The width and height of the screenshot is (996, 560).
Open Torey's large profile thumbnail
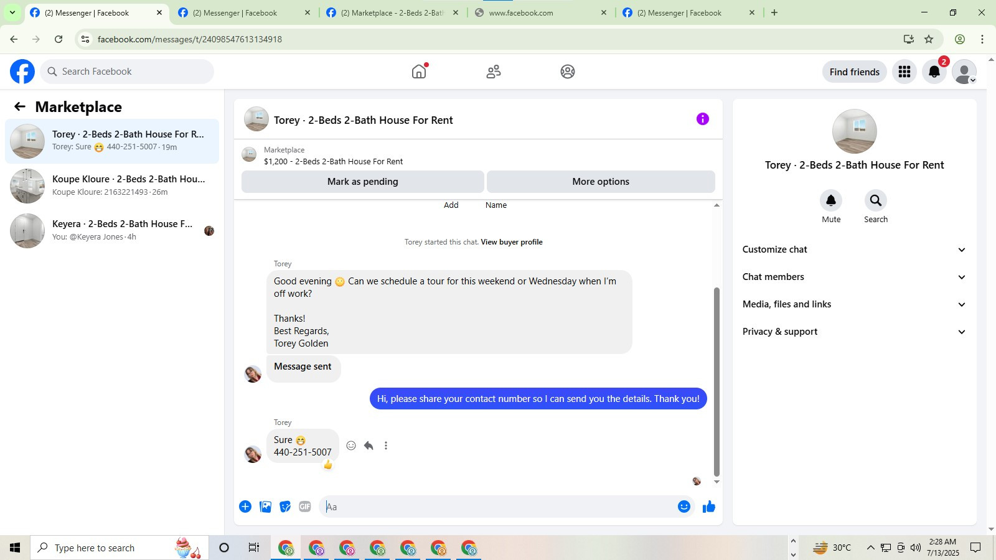click(854, 131)
